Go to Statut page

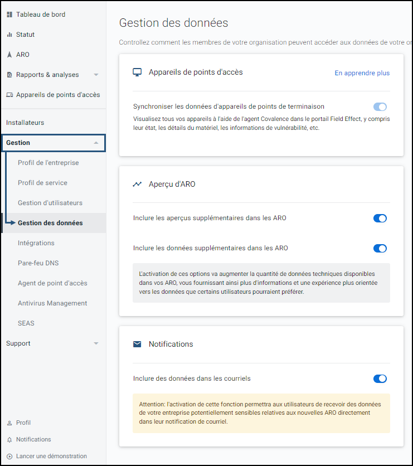(x=25, y=35)
